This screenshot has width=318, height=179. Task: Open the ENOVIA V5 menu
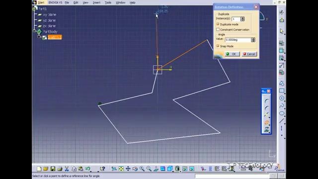55,2
